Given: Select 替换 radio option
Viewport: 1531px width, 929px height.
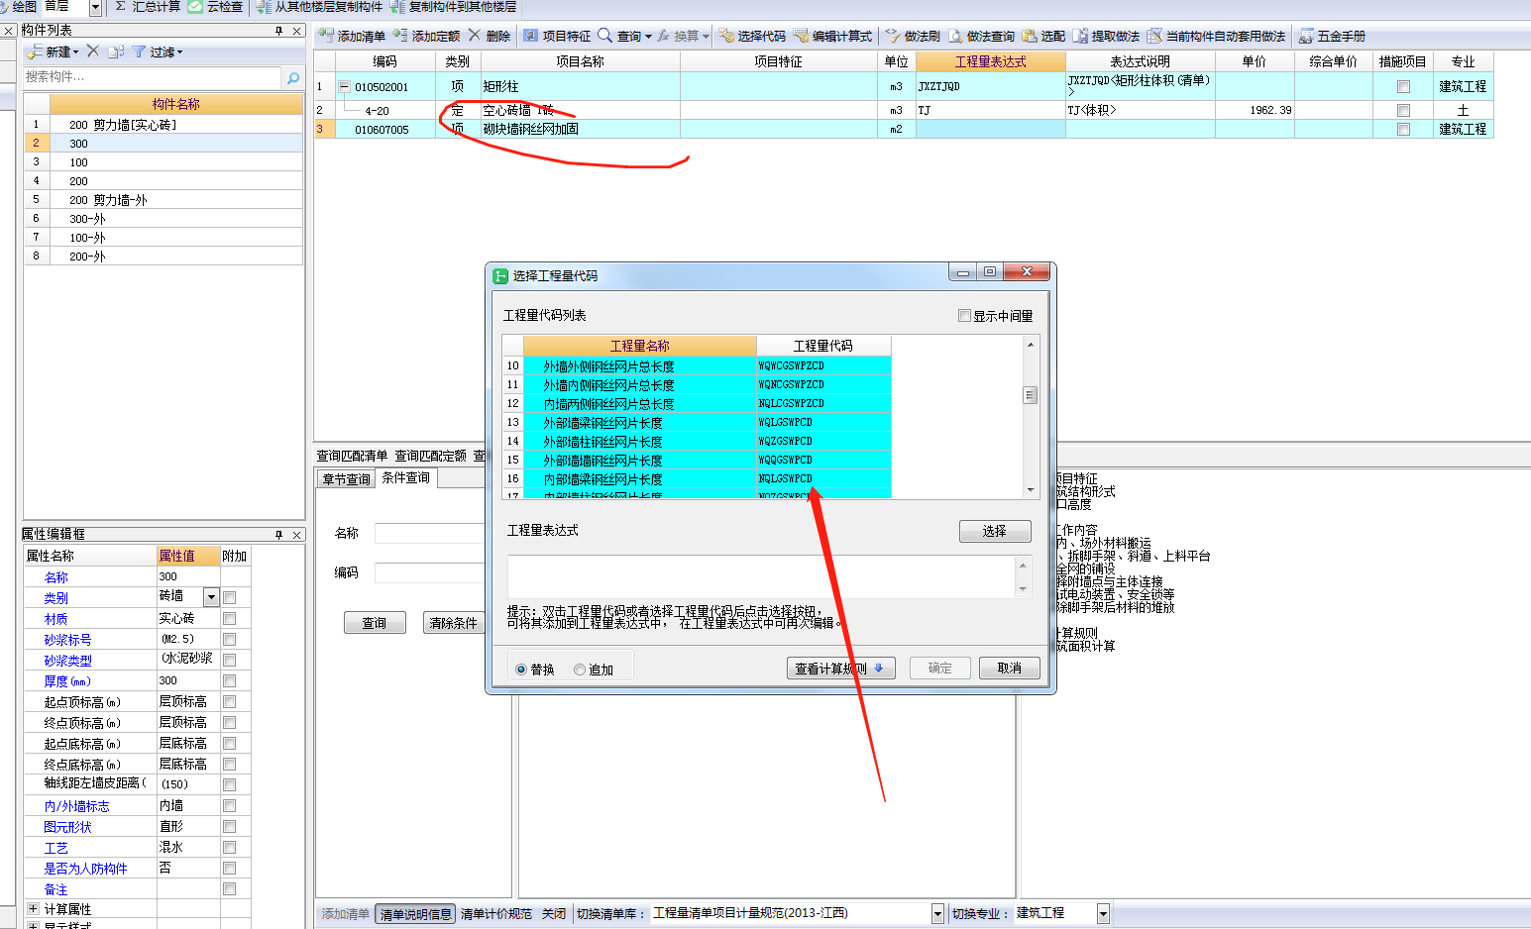Looking at the screenshot, I should (x=521, y=670).
